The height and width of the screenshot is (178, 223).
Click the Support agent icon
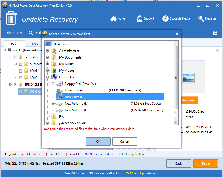click(139, 19)
